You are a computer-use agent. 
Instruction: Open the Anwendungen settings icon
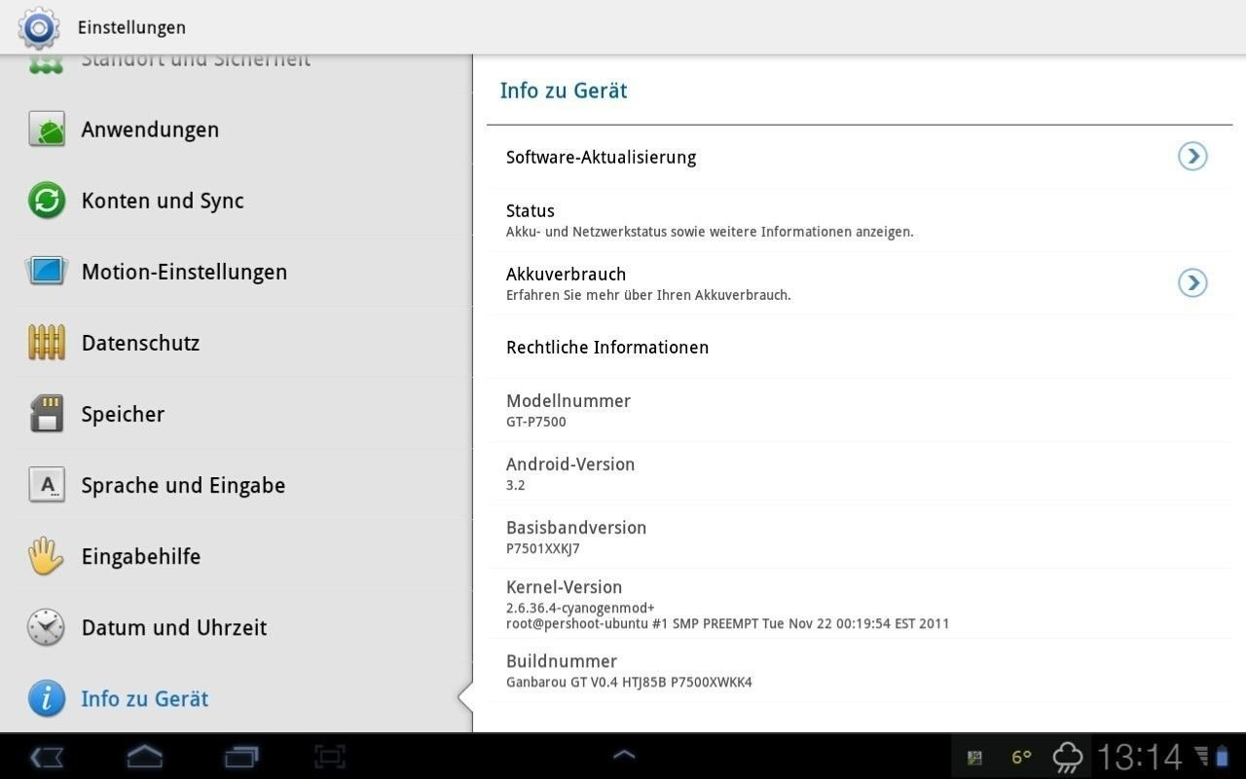pyautogui.click(x=47, y=130)
